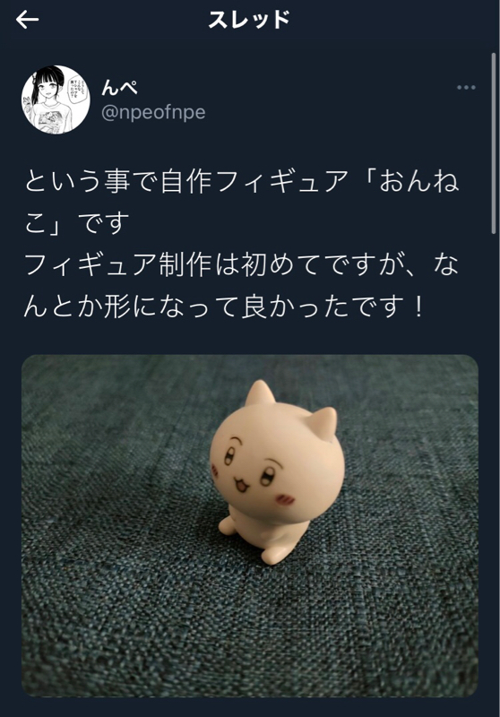Click the line フィギュア制作は初めてですが
Viewport: 500px width, 717px height.
click(241, 264)
